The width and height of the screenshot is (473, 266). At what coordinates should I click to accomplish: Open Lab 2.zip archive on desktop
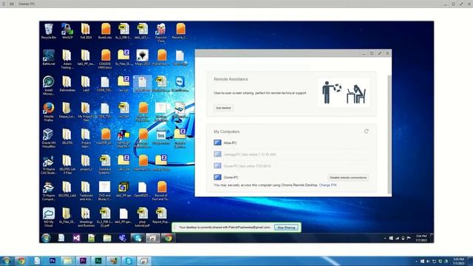123,163
